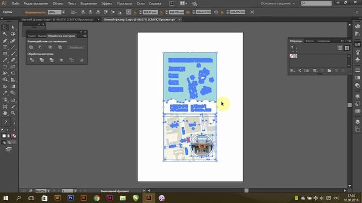This screenshot has height=203, width=362.
Task: Open the artboard navigation dropdown
Action: [75, 191]
